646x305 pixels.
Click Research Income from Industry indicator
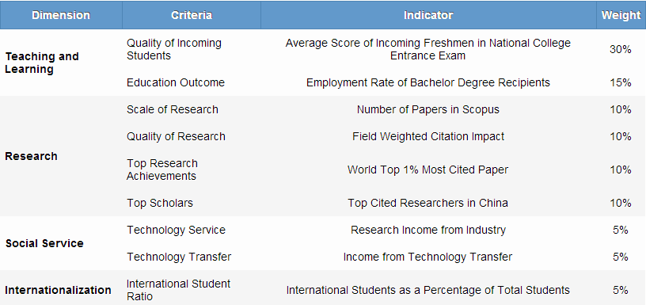click(x=428, y=230)
